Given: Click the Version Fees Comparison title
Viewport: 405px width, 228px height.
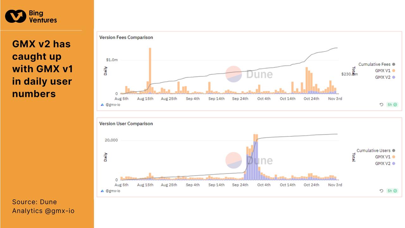Looking at the screenshot, I should 126,37.
